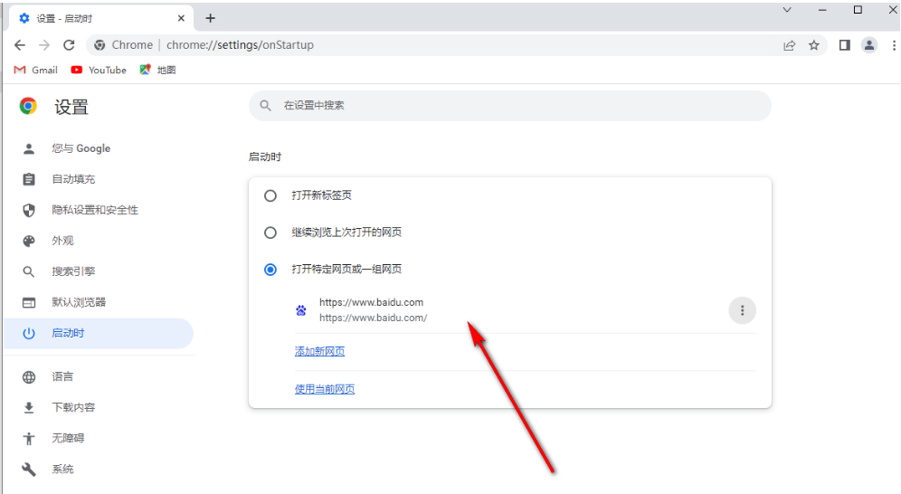Viewport: 901px width, 494px height.
Task: Open the user profile avatar
Action: click(x=868, y=45)
